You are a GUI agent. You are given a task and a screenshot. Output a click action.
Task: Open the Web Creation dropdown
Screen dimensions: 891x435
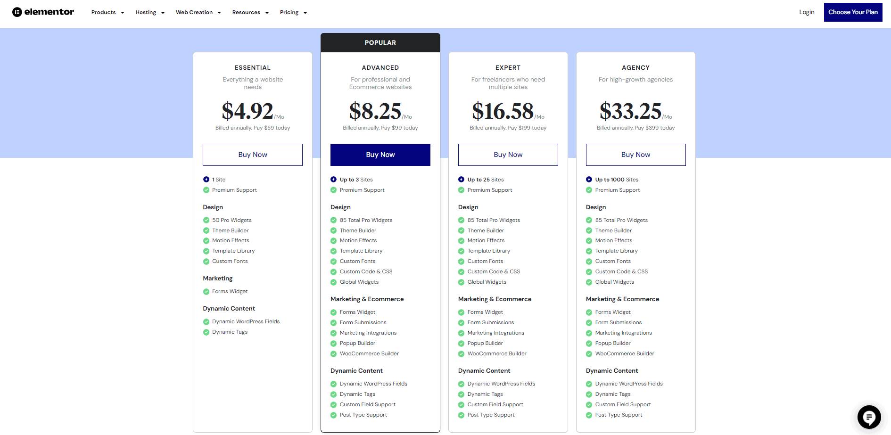tap(198, 13)
